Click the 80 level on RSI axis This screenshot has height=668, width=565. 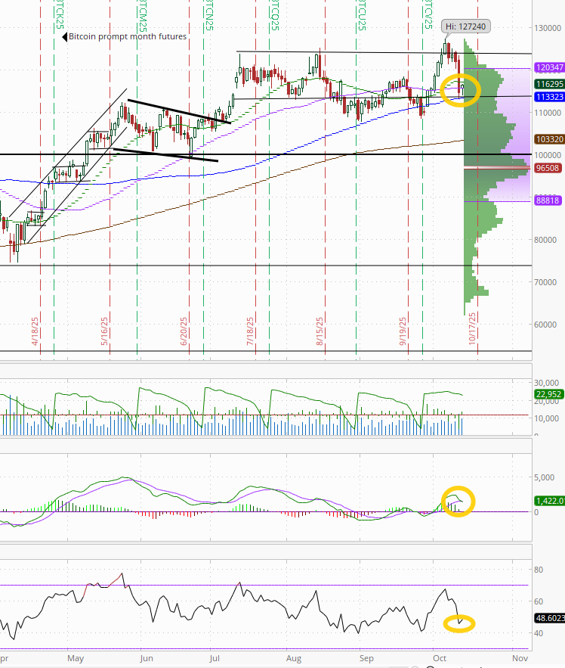pos(539,570)
